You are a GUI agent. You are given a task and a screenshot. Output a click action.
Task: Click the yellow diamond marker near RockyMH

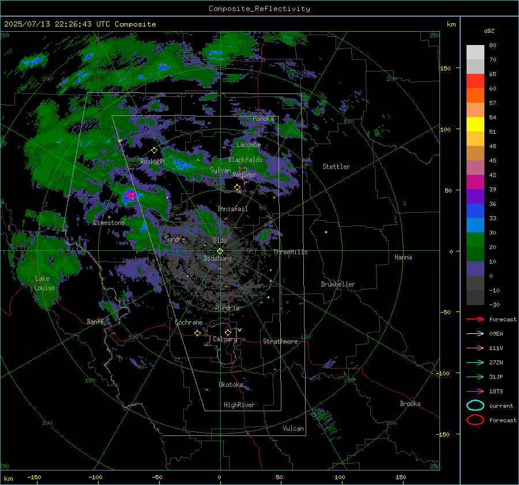click(154, 151)
